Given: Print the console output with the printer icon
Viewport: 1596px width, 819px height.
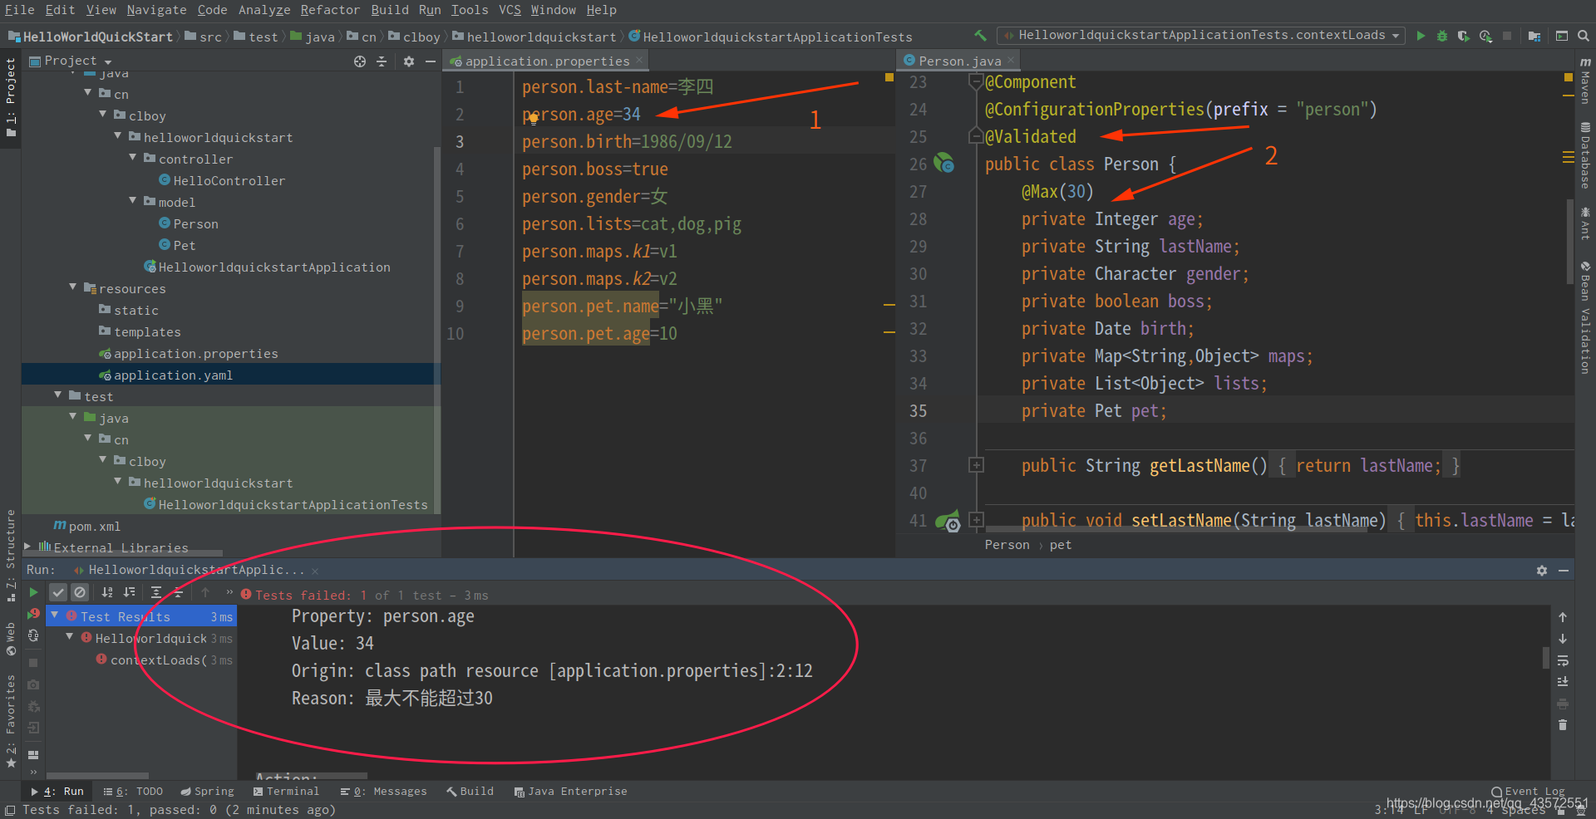Looking at the screenshot, I should click(1563, 704).
